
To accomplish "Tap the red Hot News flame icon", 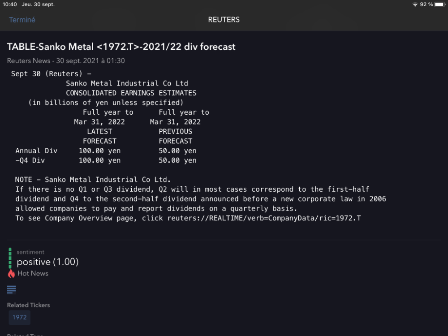I will 11,273.
